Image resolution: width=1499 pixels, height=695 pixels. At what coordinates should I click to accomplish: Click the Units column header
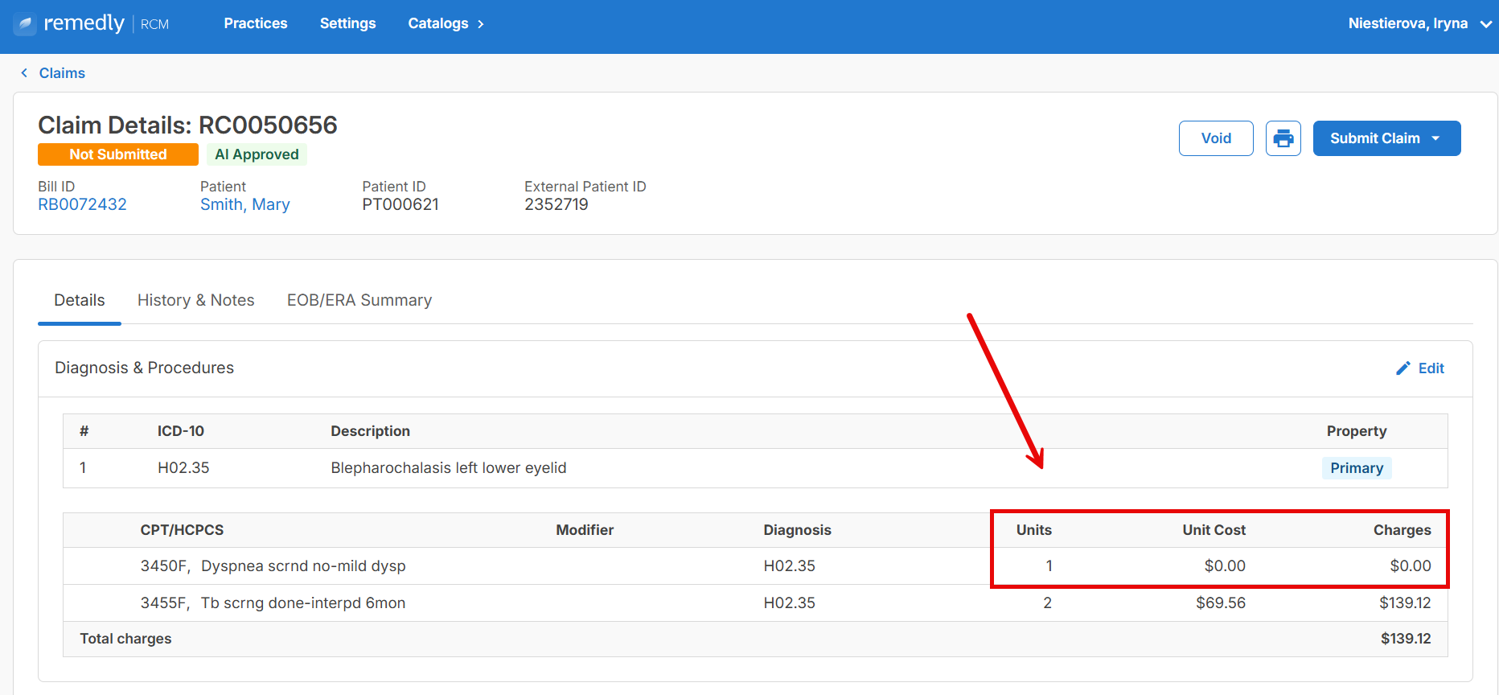point(1033,530)
